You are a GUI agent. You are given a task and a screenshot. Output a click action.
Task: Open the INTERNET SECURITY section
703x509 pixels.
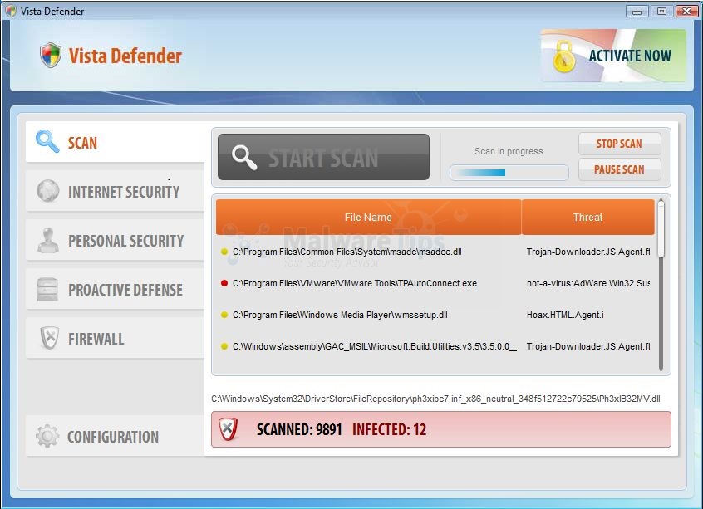coord(115,191)
